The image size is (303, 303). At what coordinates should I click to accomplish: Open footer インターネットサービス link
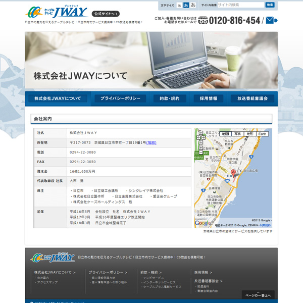tap(160, 282)
